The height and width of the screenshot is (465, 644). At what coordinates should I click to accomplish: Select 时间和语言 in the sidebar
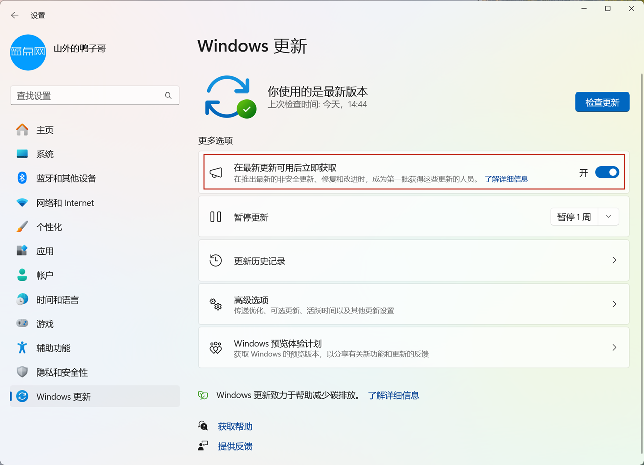[x=95, y=300]
